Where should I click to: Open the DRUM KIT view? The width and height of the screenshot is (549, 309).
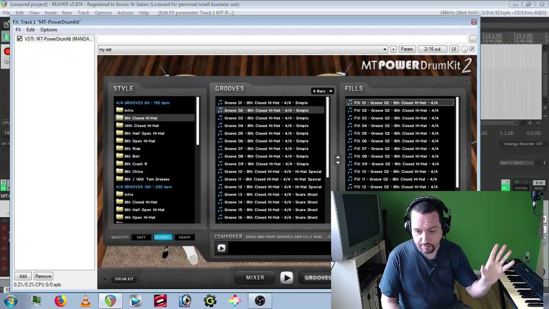124,279
